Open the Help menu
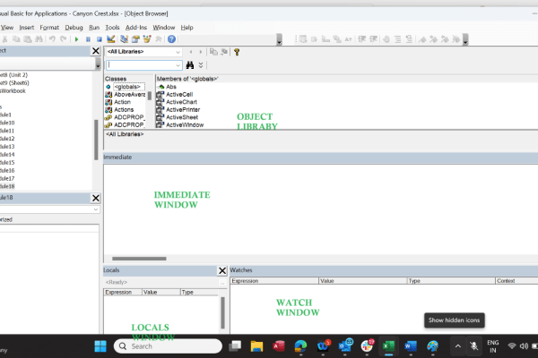Screen dimensions: 538x358 (x=187, y=28)
